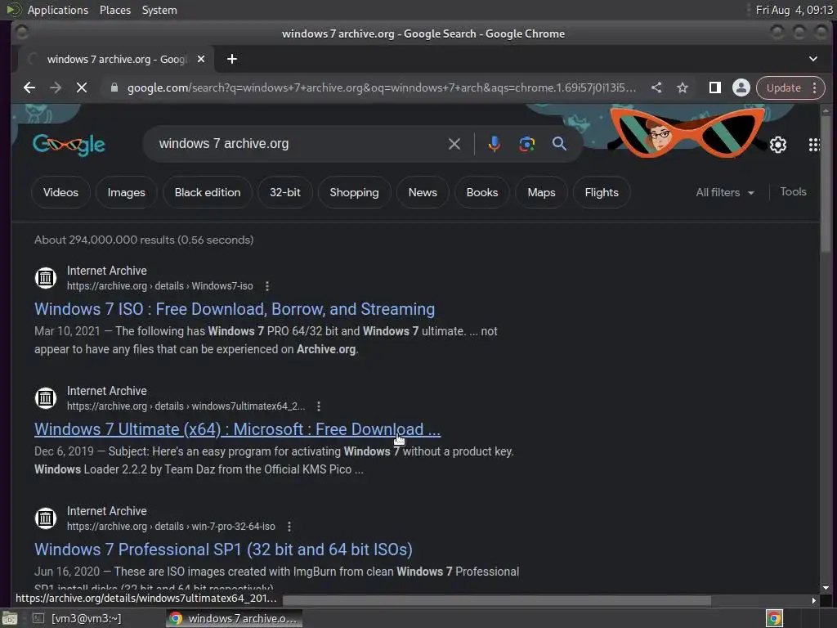Bookmark this tab with star icon

[x=683, y=87]
